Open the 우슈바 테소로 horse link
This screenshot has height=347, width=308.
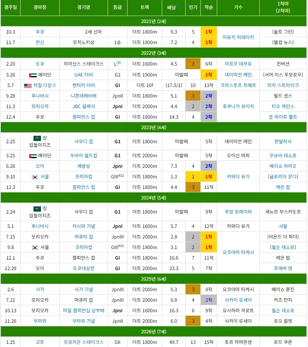[x=283, y=156]
